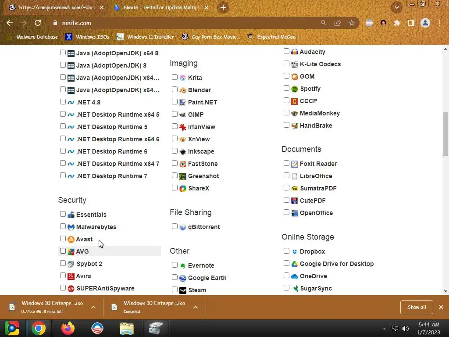
Task: Click the Paint.NET icon
Action: 182,102
